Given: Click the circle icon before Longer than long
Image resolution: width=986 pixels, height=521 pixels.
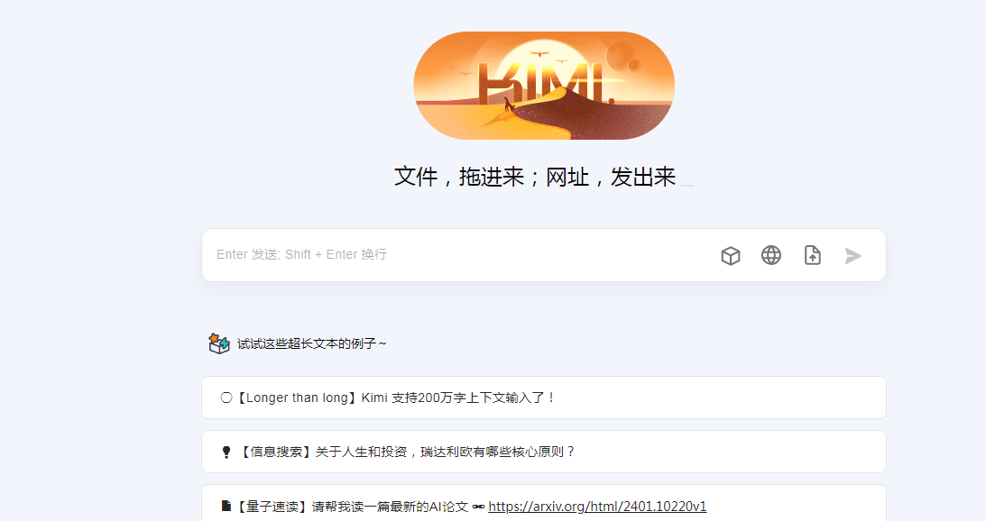Looking at the screenshot, I should click(226, 398).
